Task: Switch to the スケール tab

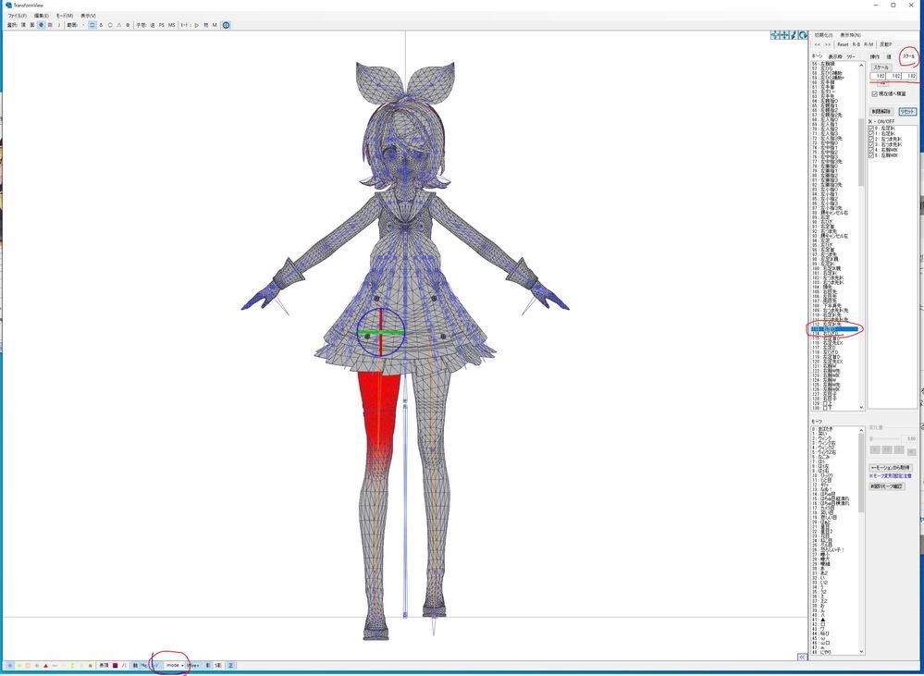Action: (x=909, y=56)
